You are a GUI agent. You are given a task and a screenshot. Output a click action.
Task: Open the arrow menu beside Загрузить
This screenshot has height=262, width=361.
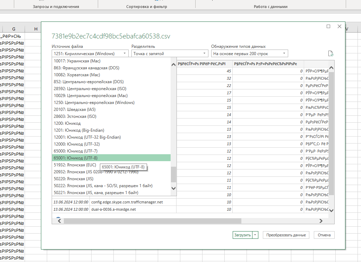click(256, 235)
